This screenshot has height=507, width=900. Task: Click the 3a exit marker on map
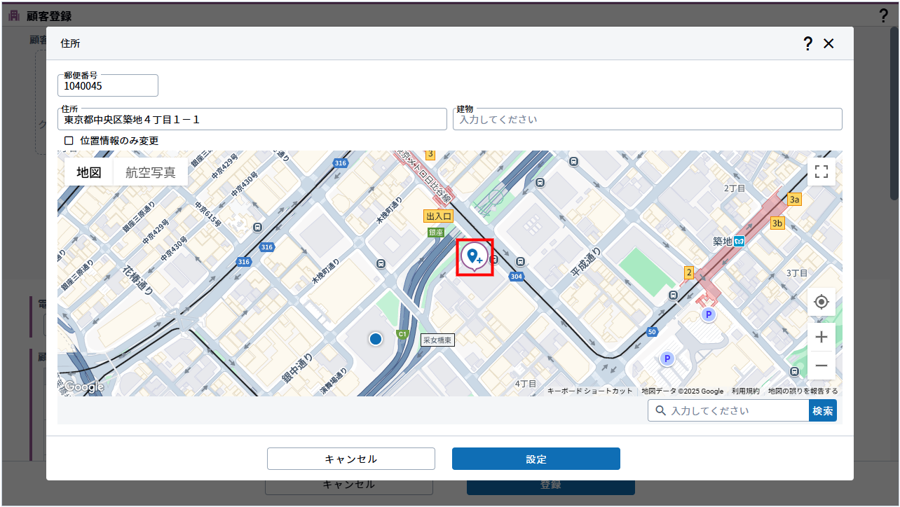(x=794, y=200)
